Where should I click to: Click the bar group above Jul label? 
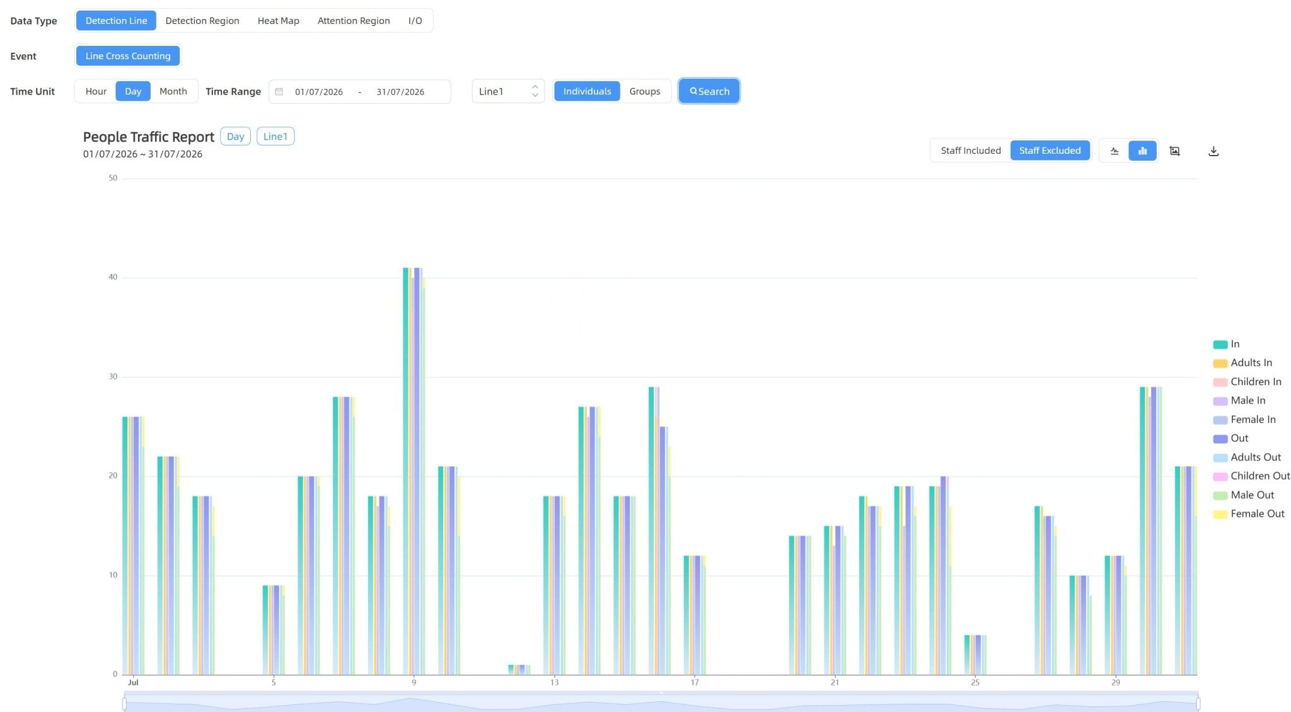[x=134, y=546]
